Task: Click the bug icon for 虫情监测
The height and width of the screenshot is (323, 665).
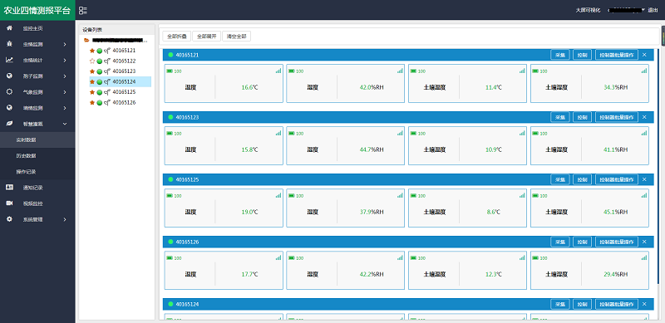Action: tap(9, 44)
